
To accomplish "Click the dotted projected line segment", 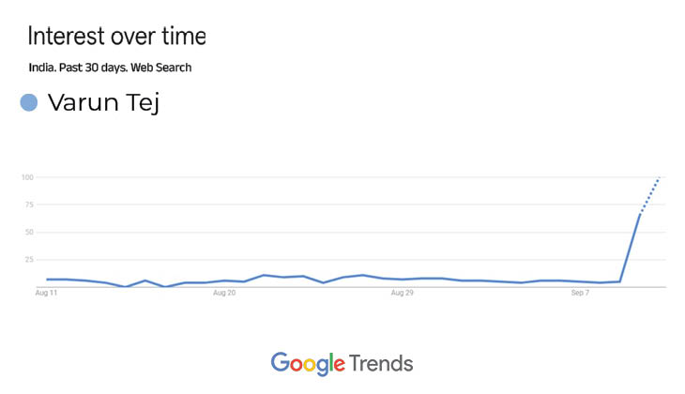I will [x=650, y=195].
